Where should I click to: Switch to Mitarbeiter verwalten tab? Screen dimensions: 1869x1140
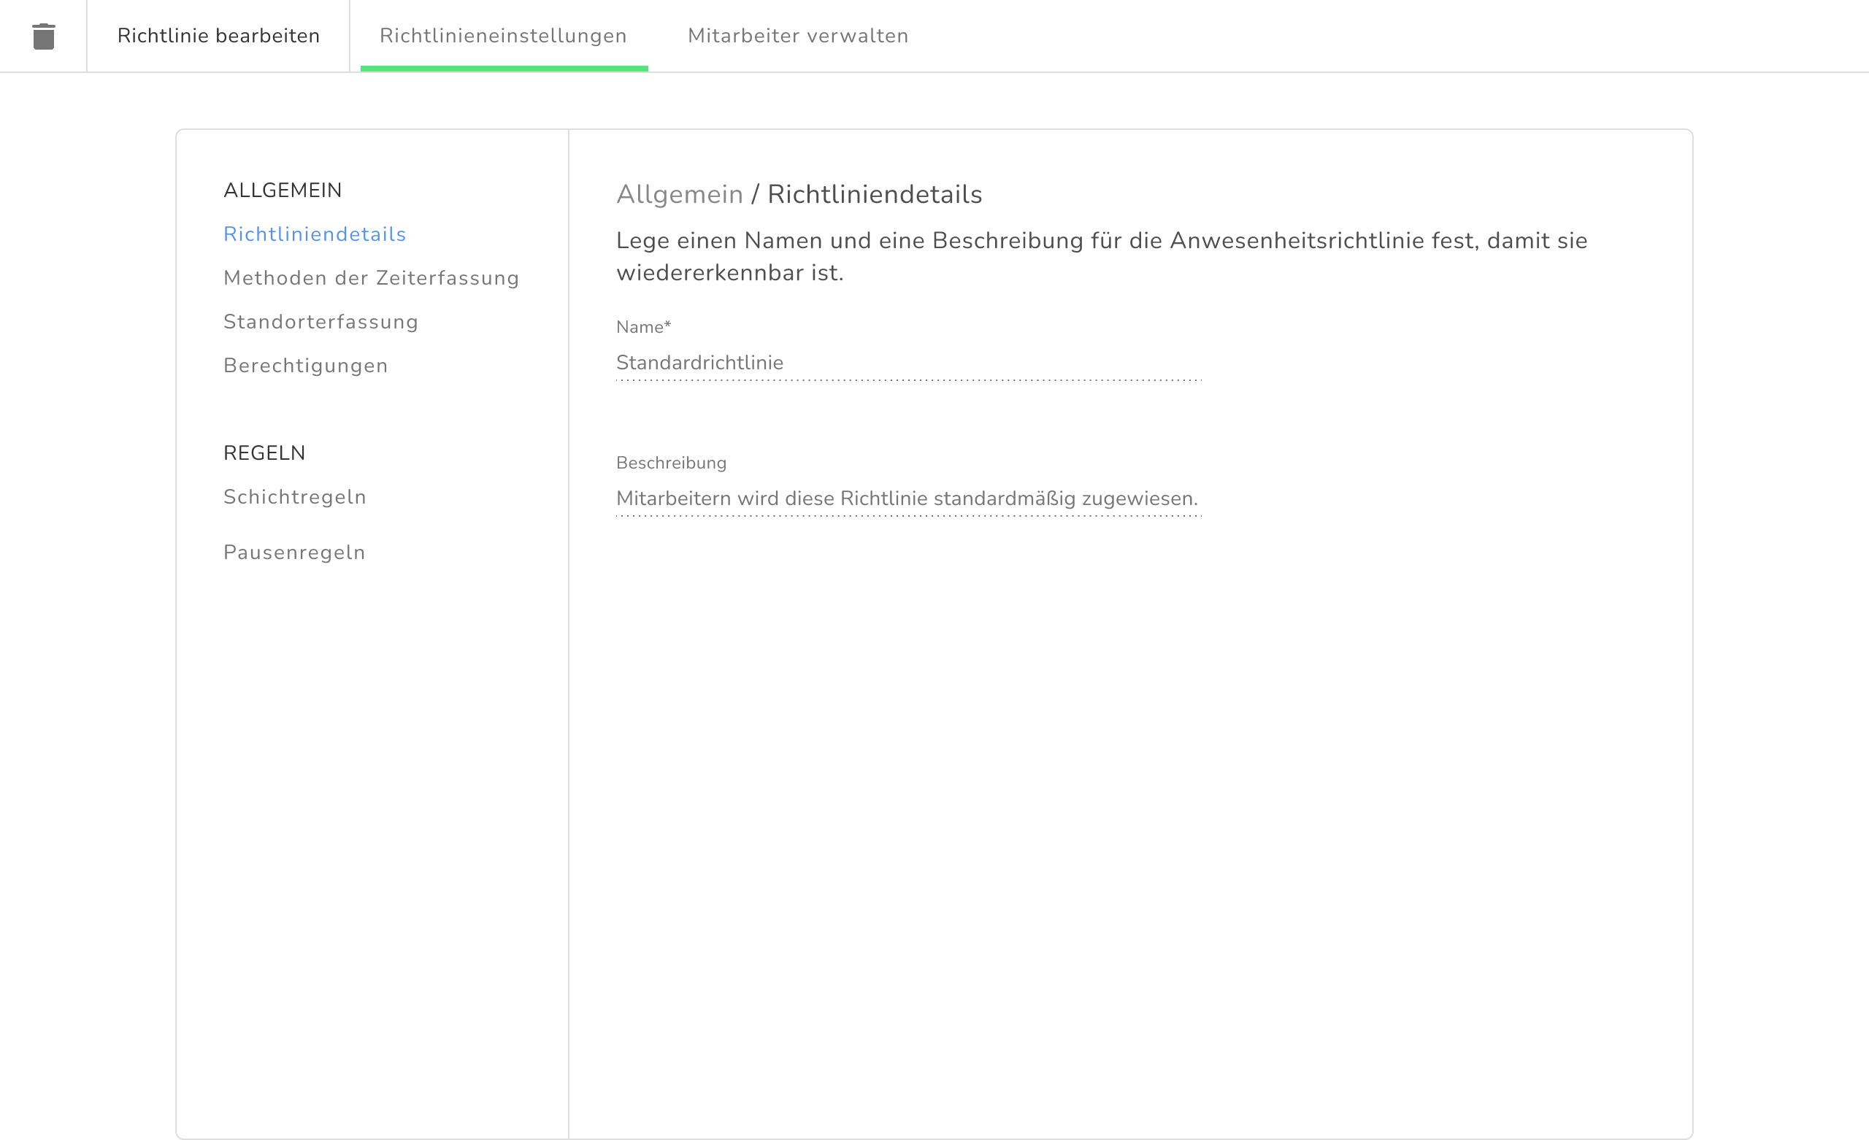tap(797, 36)
